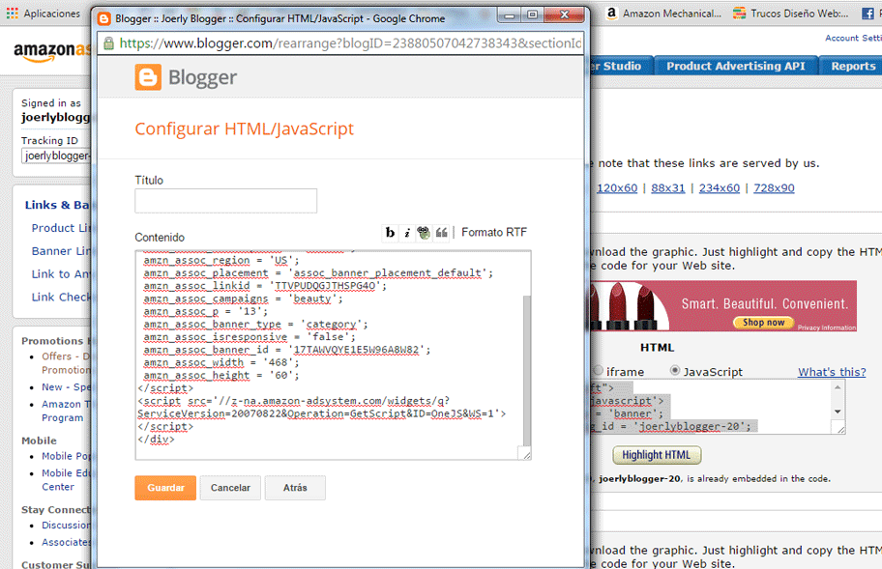Screen dimensions: 882x569
Task: Click the Trucos Diseño Web bookmark icon
Action: [x=740, y=13]
